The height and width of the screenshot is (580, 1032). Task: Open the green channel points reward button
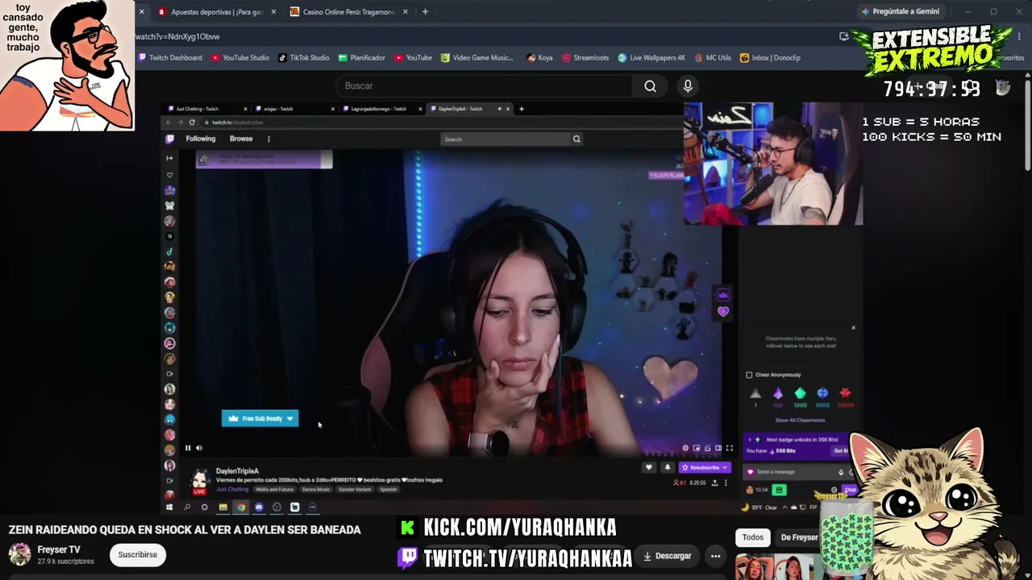[779, 490]
